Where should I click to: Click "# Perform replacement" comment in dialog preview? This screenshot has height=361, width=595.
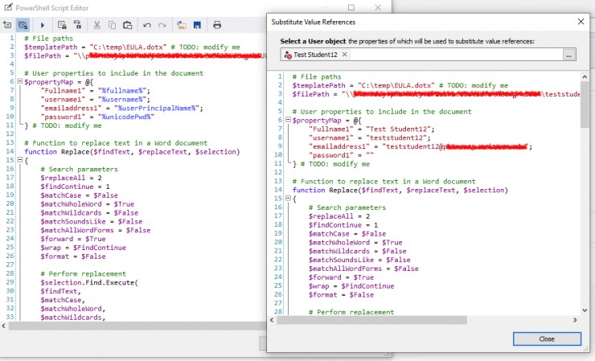pos(351,312)
